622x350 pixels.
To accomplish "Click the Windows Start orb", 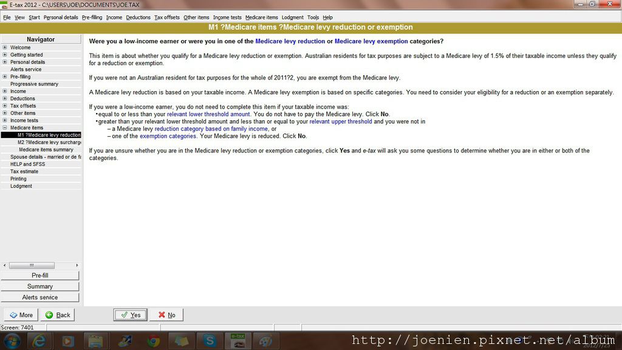I will coord(12,341).
